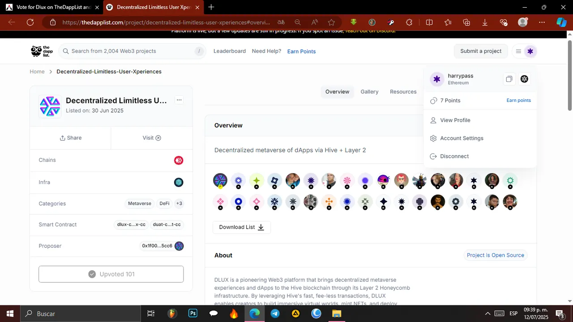
Task: Go to Home breadcrumb
Action: pyautogui.click(x=37, y=72)
